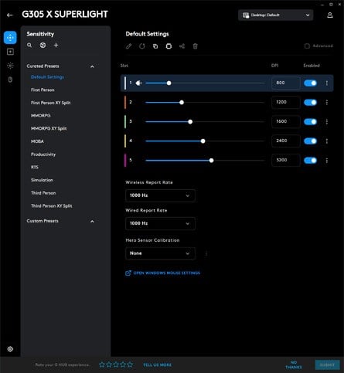This screenshot has height=373, width=344.
Task: Add a new sensitivity preset
Action: coord(56,45)
